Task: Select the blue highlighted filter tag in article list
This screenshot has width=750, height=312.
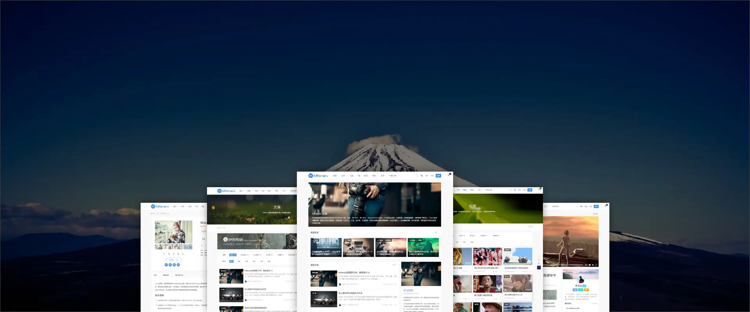Action: pos(233,255)
